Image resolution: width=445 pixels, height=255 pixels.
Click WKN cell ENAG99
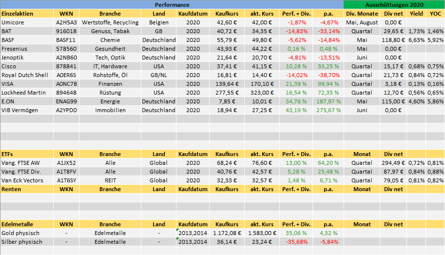66,102
